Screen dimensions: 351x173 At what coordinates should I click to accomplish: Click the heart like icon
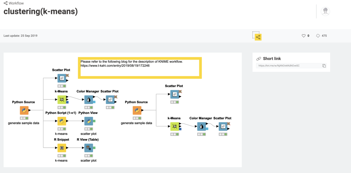(x=304, y=36)
